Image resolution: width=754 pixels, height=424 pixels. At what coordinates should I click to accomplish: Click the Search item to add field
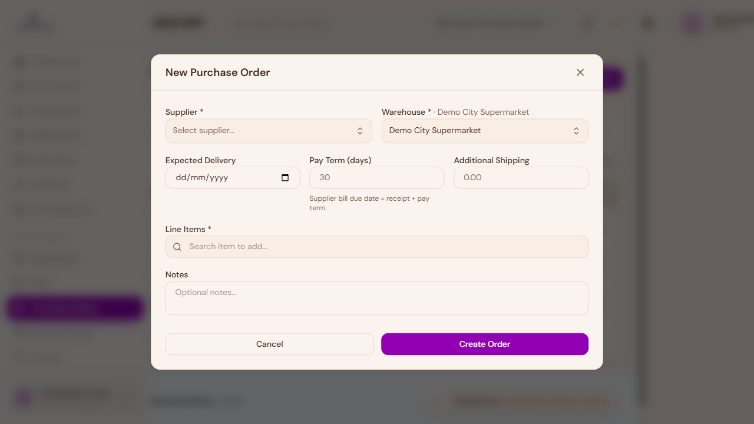377,247
